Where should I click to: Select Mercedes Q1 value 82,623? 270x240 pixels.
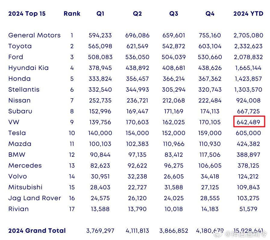100,166
